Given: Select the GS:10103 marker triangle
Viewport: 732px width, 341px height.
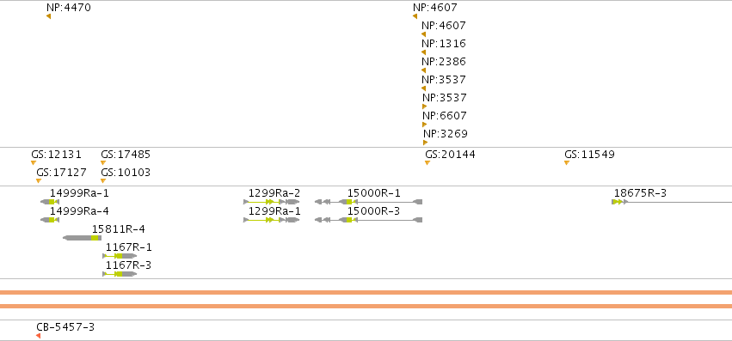Looking at the screenshot, I should (x=103, y=181).
